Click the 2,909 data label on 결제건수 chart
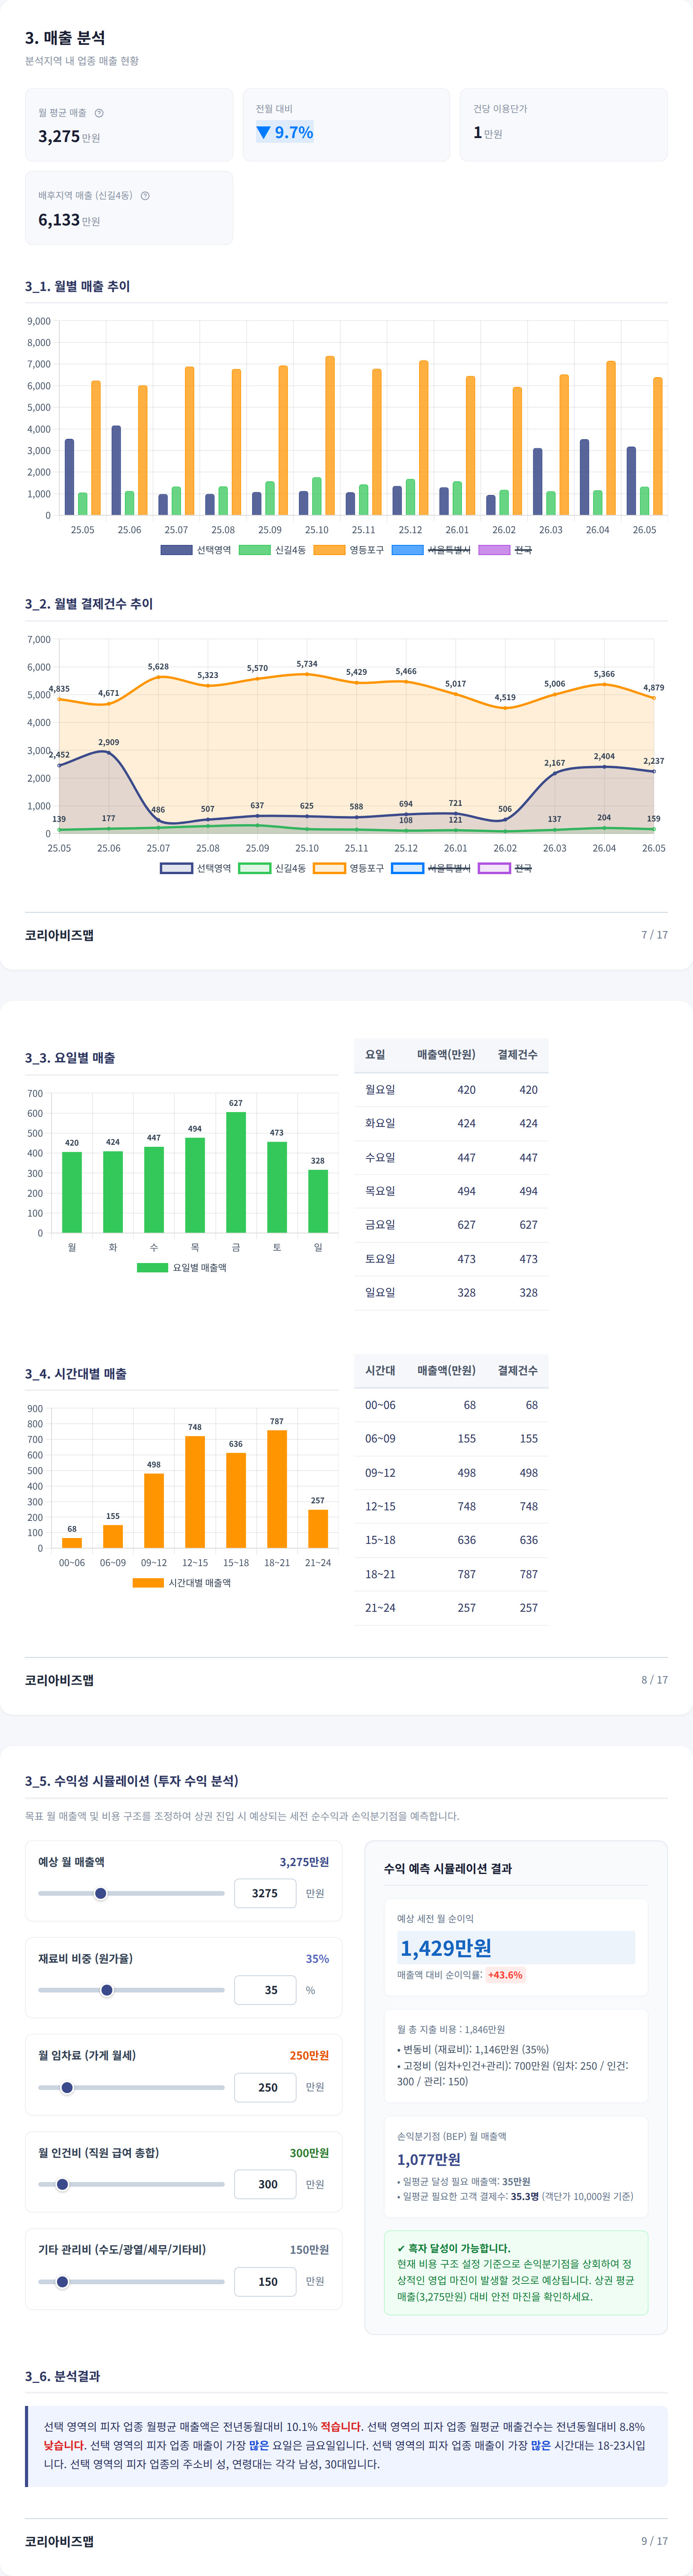 click(x=109, y=742)
